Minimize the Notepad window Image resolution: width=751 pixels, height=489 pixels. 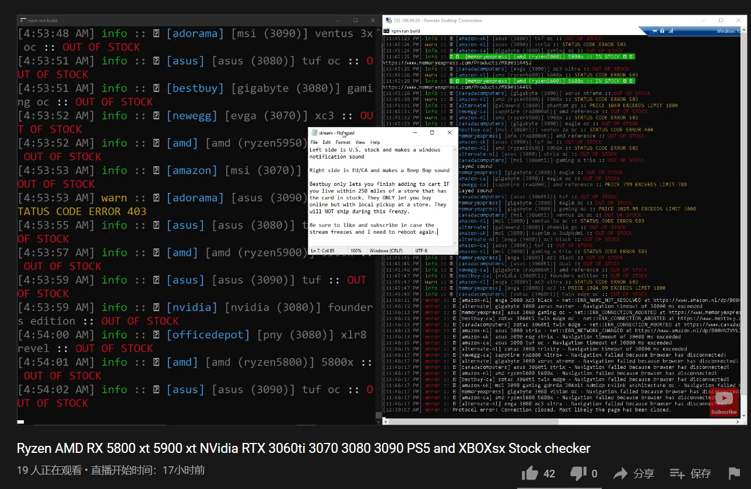tap(415, 133)
